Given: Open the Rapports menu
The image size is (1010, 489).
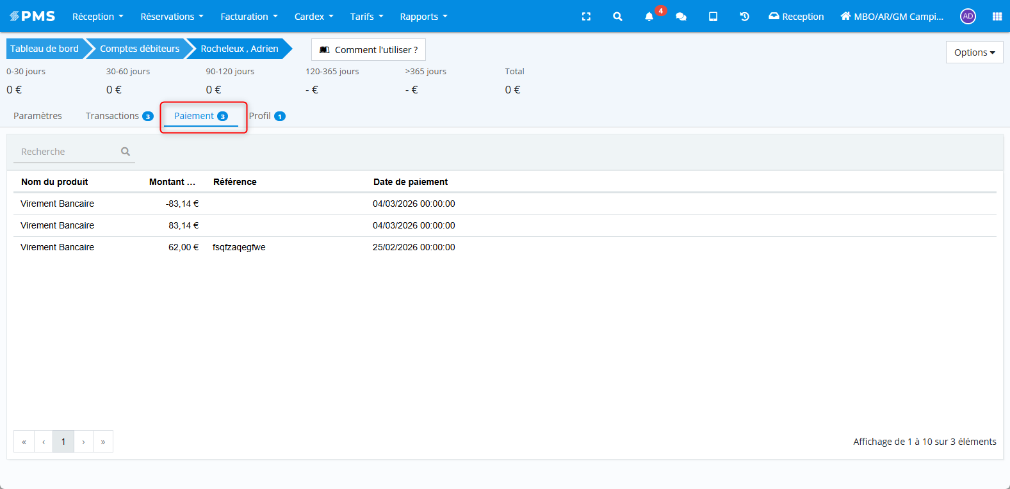Looking at the screenshot, I should [x=423, y=17].
